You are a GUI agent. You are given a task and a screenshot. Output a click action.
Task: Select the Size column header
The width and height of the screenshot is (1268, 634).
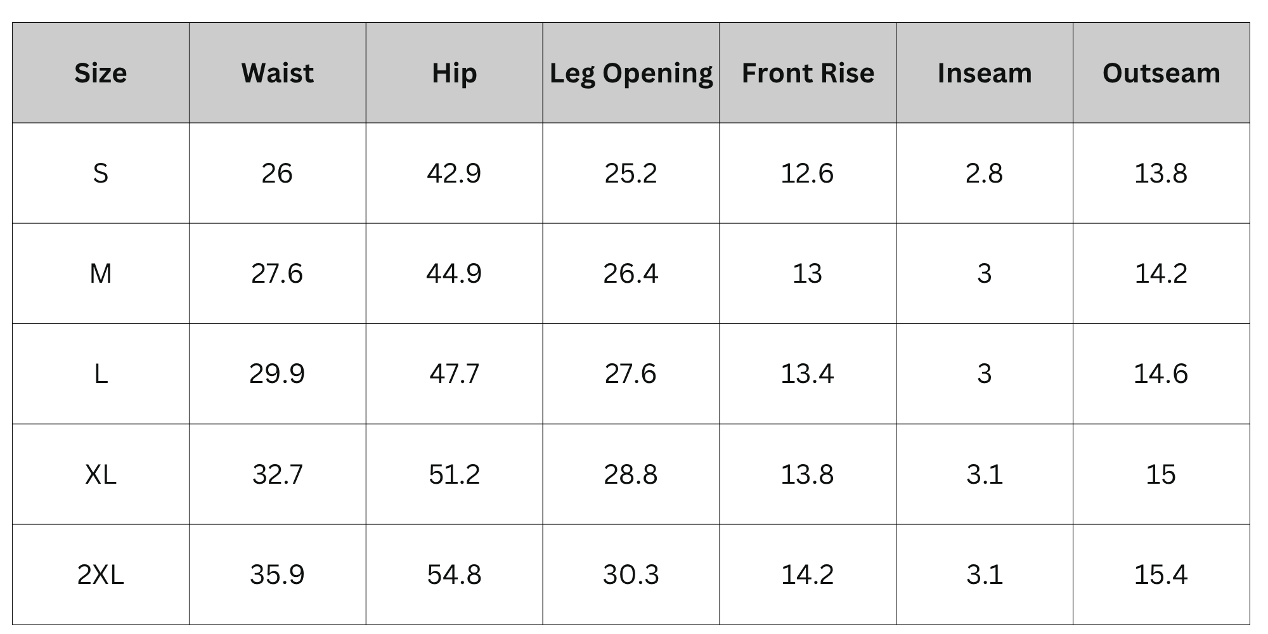[101, 73]
